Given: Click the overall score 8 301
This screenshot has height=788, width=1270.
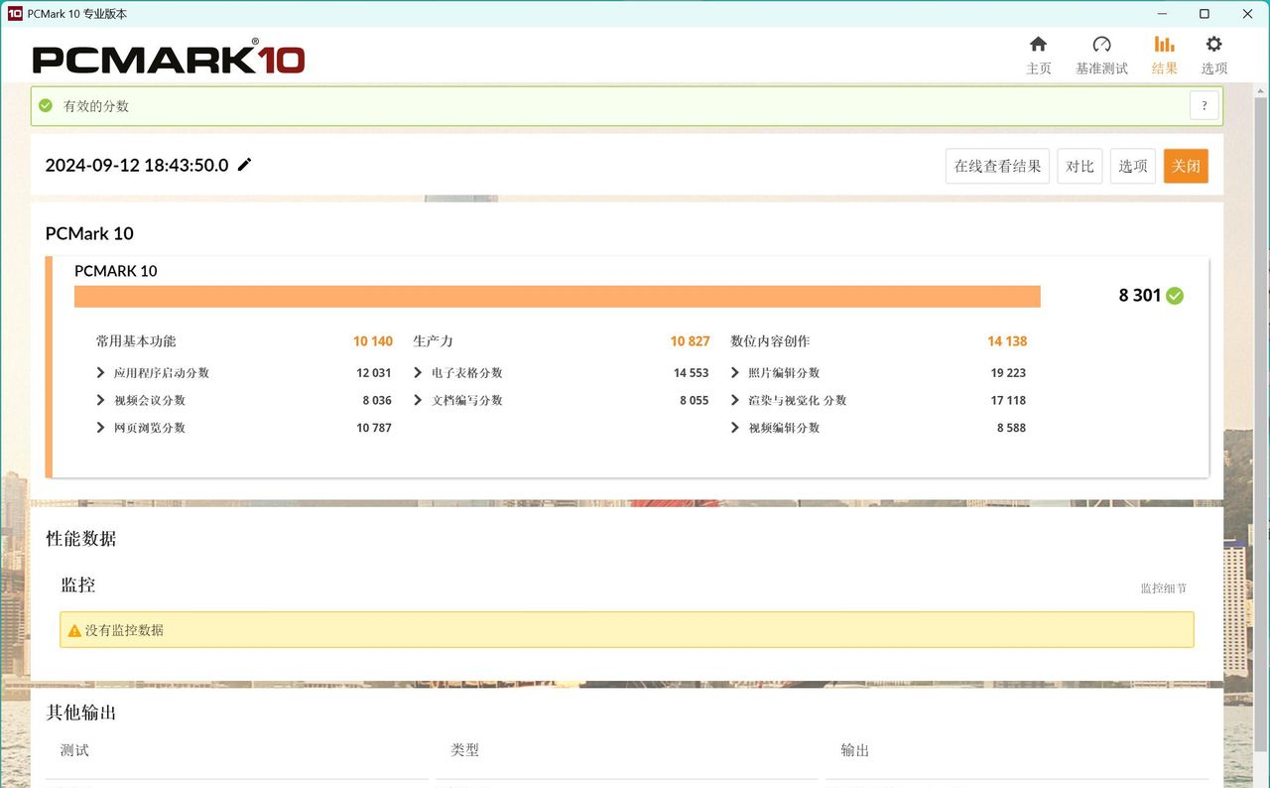Looking at the screenshot, I should (1139, 296).
